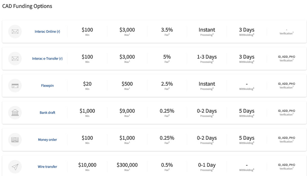Image resolution: width=307 pixels, height=176 pixels.
Task: Click the CAD Funding Options heading
Action: [x=27, y=6]
